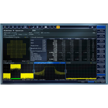Open the SmartGrid layout icon
This screenshot has width=108, height=108.
click(x=46, y=27)
